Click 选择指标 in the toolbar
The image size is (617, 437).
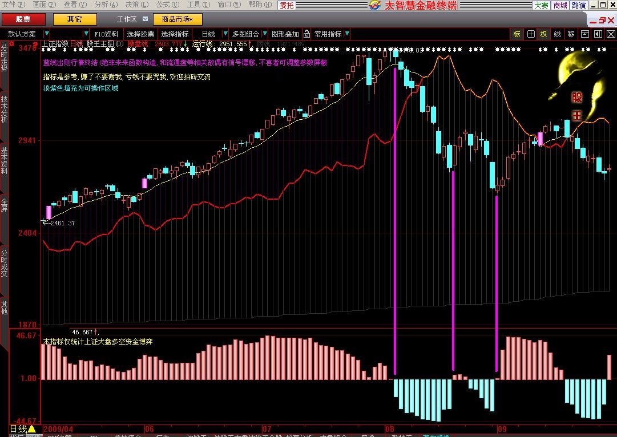tap(175, 34)
